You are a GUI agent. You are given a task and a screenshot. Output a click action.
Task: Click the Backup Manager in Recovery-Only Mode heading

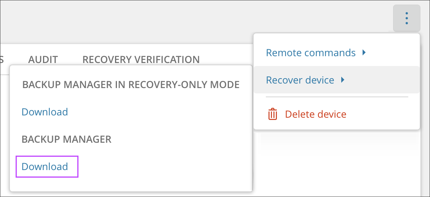coord(131,85)
